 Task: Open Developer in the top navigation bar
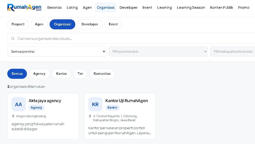coord(128,8)
